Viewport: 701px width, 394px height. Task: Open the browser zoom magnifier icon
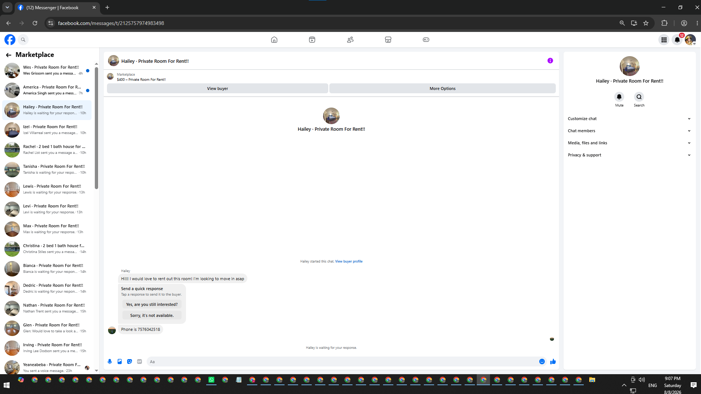click(x=622, y=23)
